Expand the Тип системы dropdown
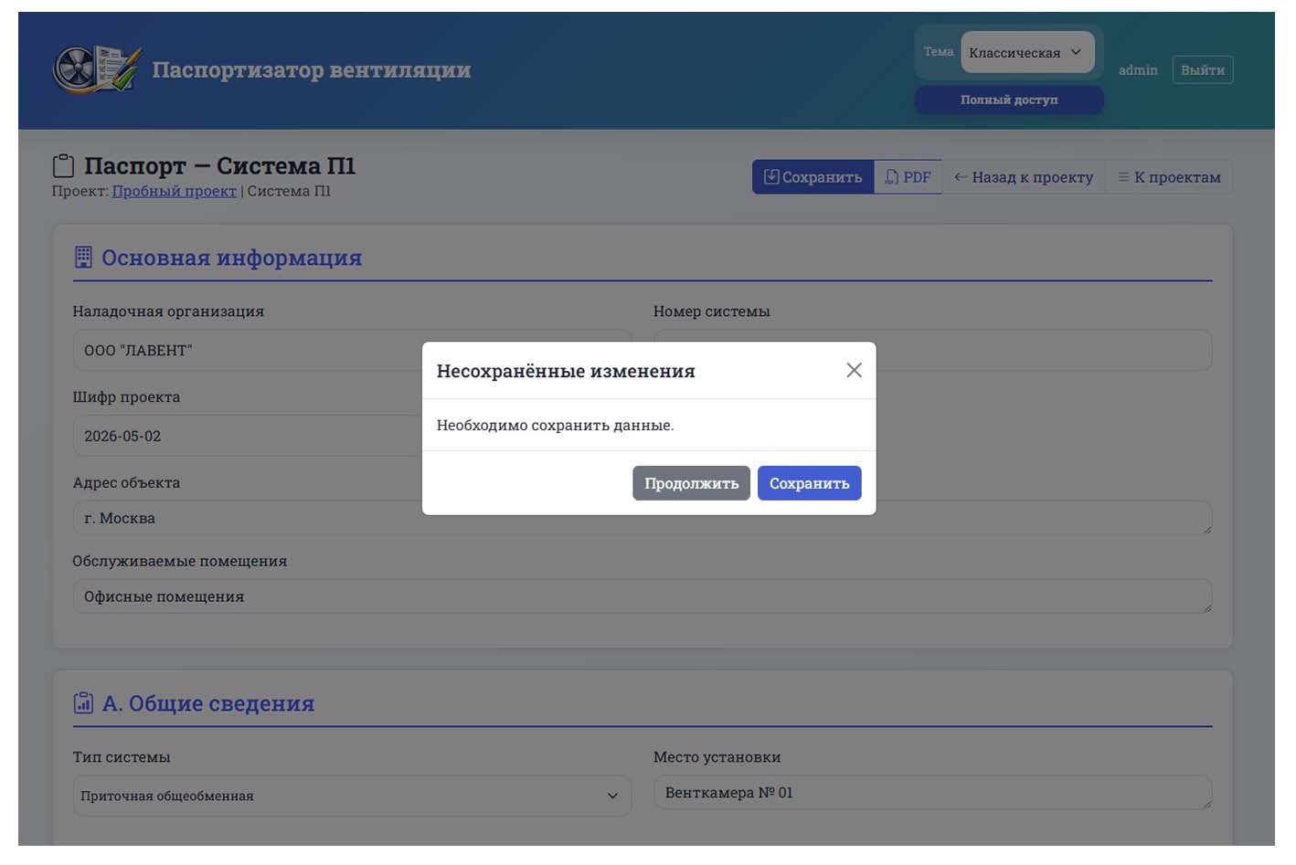 pos(352,796)
